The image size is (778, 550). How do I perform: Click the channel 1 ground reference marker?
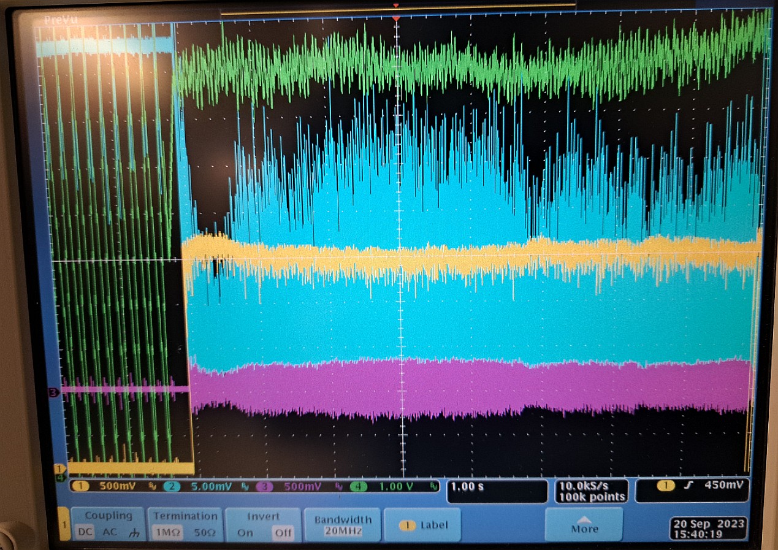point(59,469)
